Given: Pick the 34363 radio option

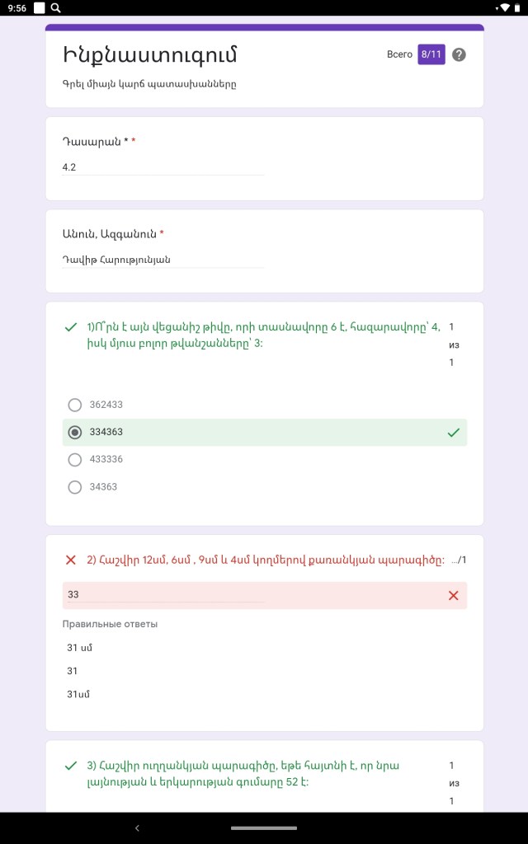Looking at the screenshot, I should [x=75, y=487].
